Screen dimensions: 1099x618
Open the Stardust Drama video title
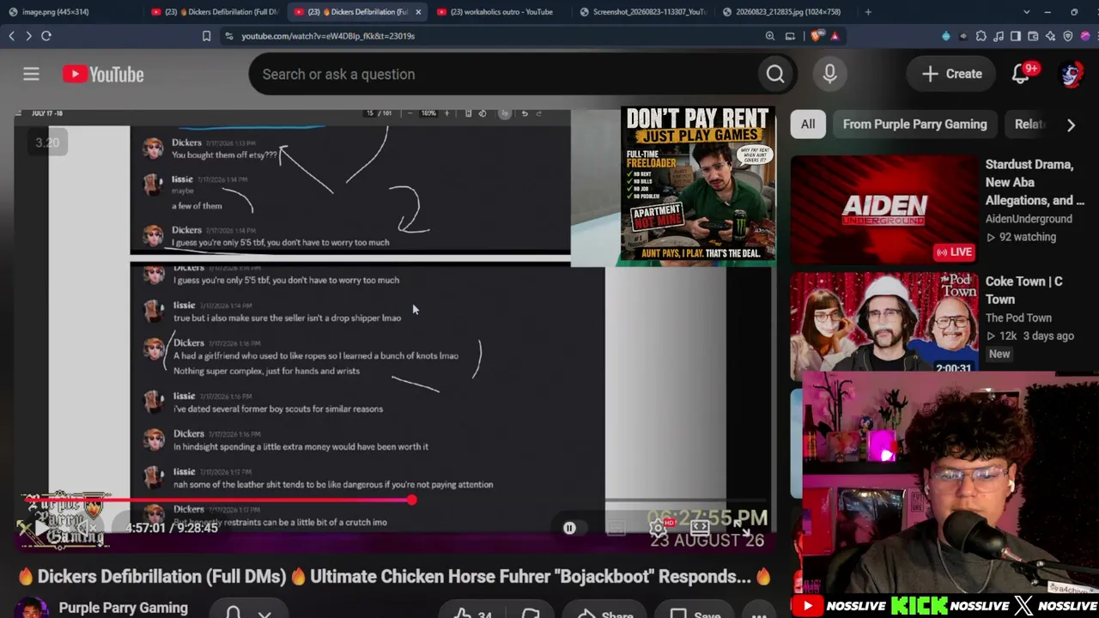point(1035,182)
